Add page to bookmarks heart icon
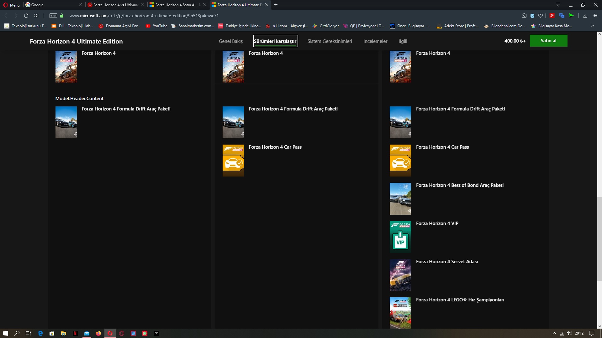The height and width of the screenshot is (338, 602). (x=541, y=16)
